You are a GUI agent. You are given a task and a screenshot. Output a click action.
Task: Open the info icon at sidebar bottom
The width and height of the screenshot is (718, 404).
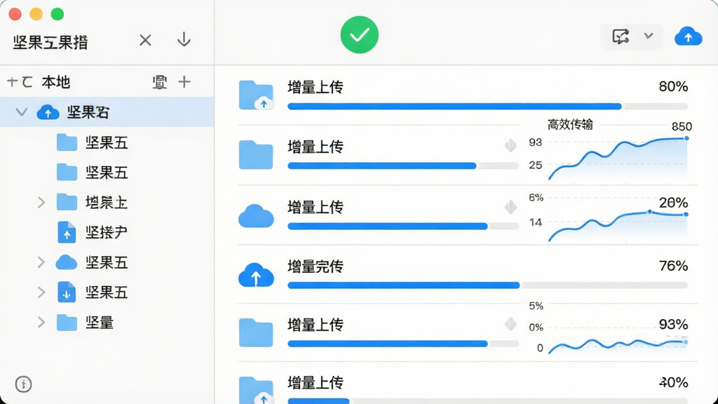23,384
